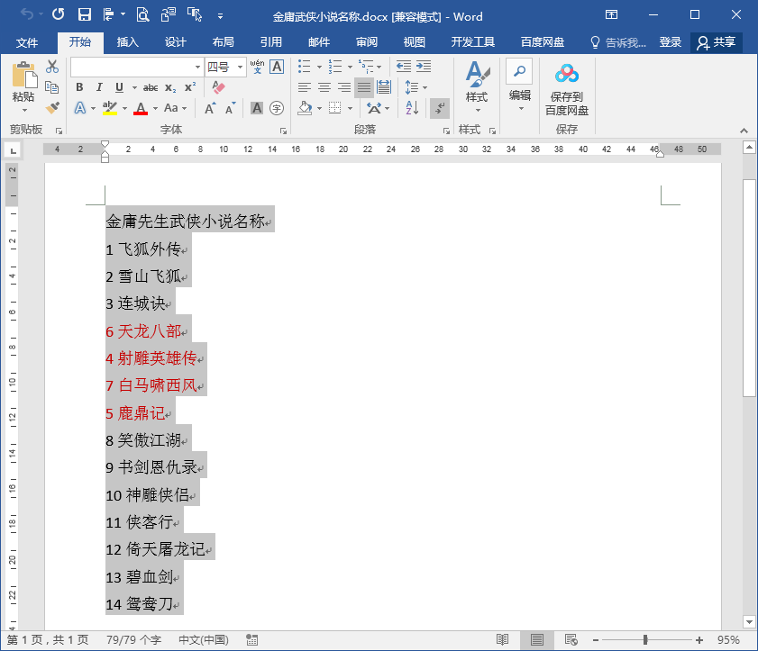Click the distributed alignment icon
758x651 pixels.
coord(384,87)
